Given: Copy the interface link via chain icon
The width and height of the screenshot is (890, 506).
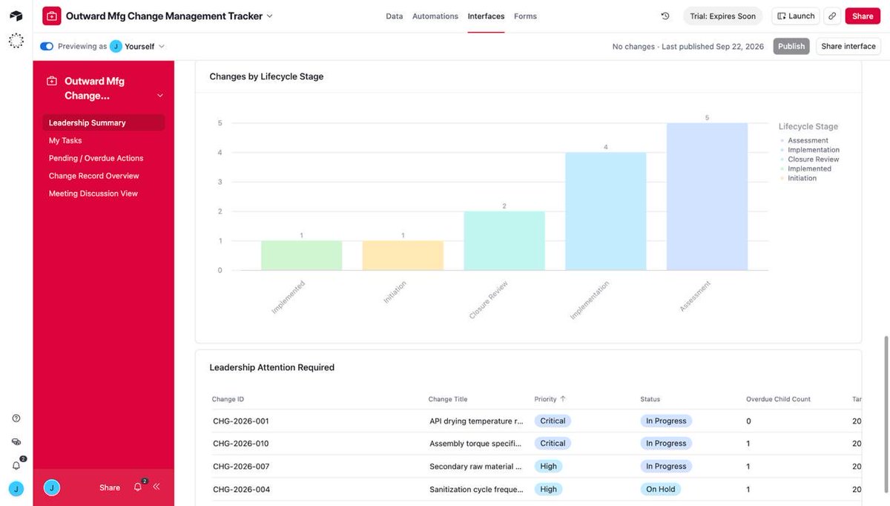Looking at the screenshot, I should pos(833,16).
